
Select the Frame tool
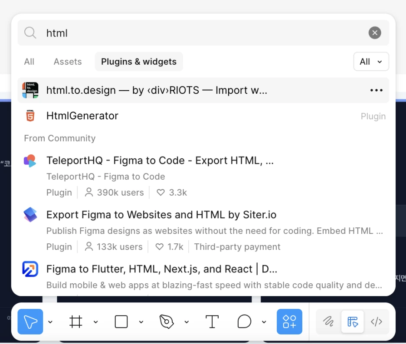coord(76,321)
